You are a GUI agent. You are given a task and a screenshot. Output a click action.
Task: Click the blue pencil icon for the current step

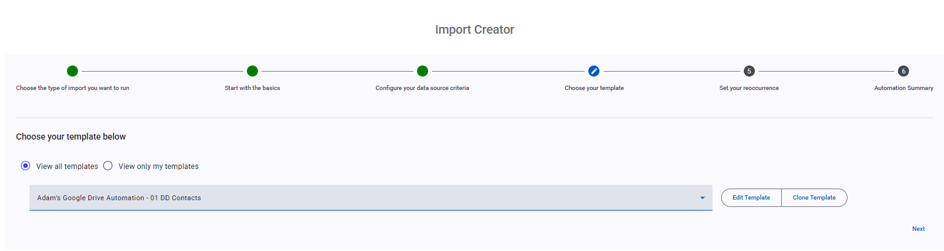(x=594, y=71)
